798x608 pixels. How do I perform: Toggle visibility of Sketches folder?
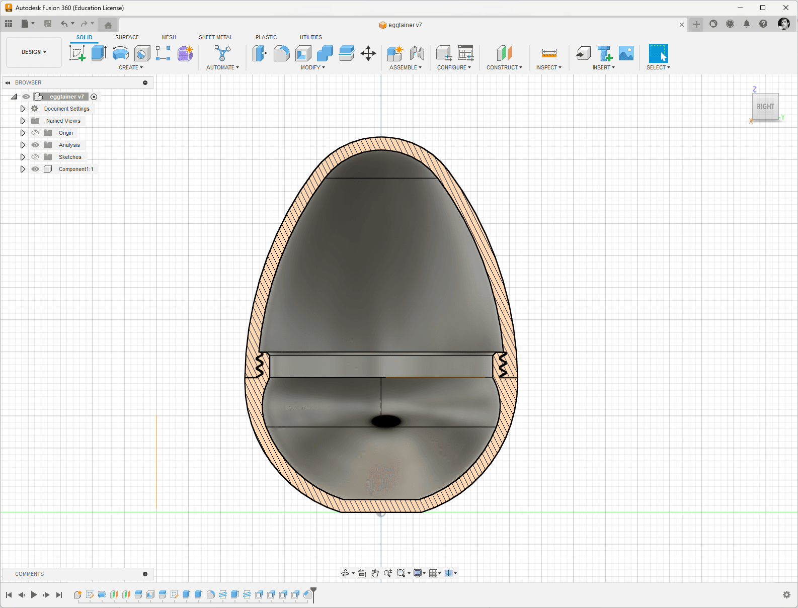(x=35, y=157)
